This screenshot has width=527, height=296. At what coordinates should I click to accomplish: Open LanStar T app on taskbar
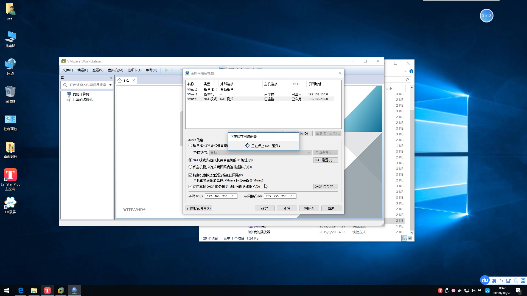pyautogui.click(x=47, y=291)
